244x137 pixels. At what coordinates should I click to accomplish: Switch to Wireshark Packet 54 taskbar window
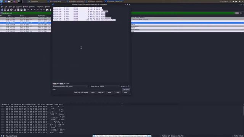(95, 2)
